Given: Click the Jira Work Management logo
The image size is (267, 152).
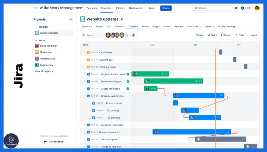Looking at the screenshot, I should (x=62, y=8).
